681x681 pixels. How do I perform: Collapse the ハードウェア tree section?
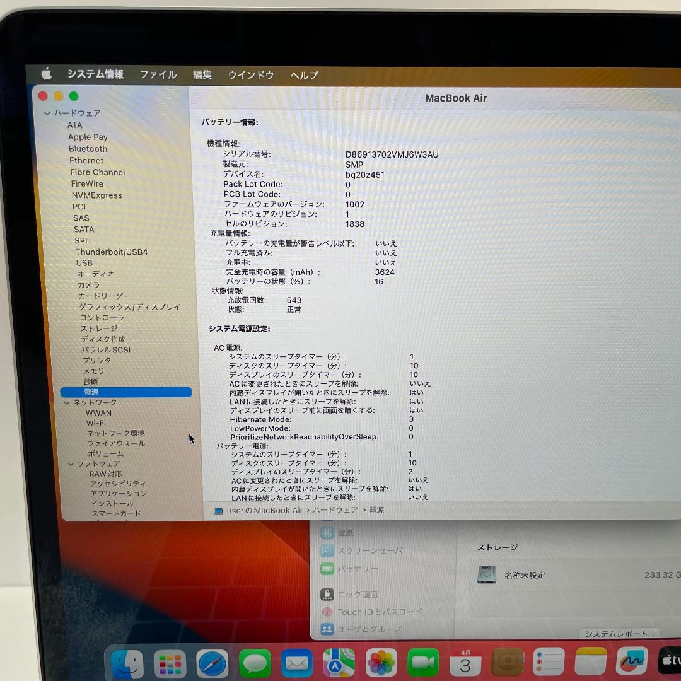(47, 113)
